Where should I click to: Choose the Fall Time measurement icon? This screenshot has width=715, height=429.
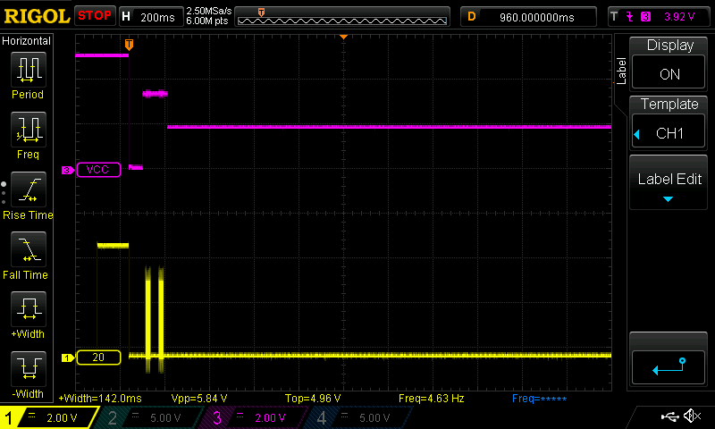coord(28,254)
